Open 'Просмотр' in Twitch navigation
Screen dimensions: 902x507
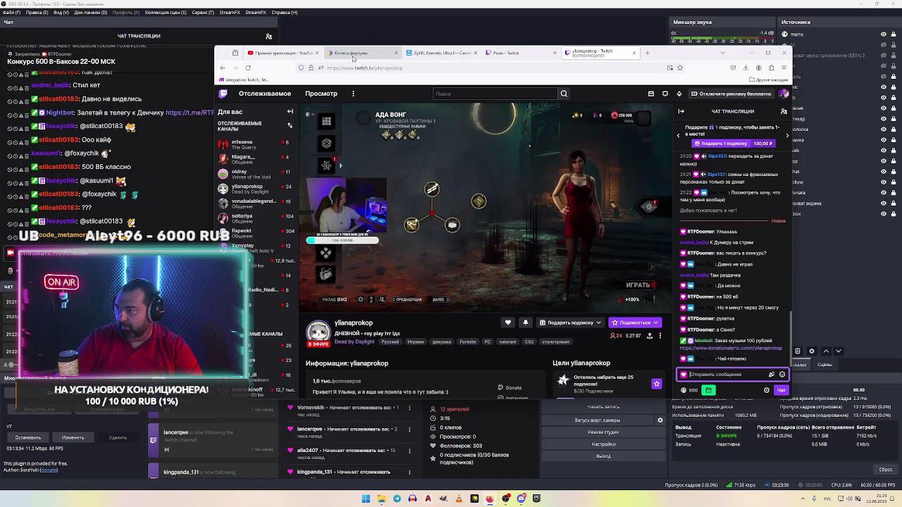pos(321,94)
